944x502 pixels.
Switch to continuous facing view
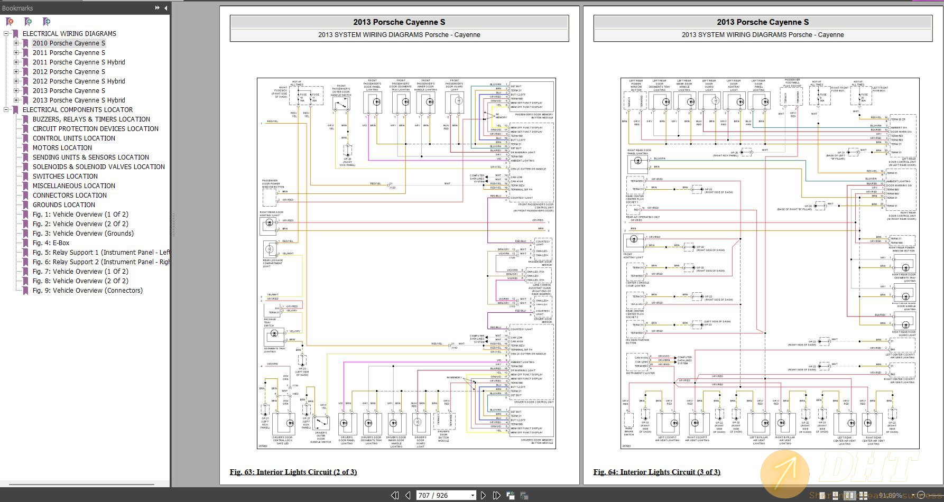click(x=863, y=495)
